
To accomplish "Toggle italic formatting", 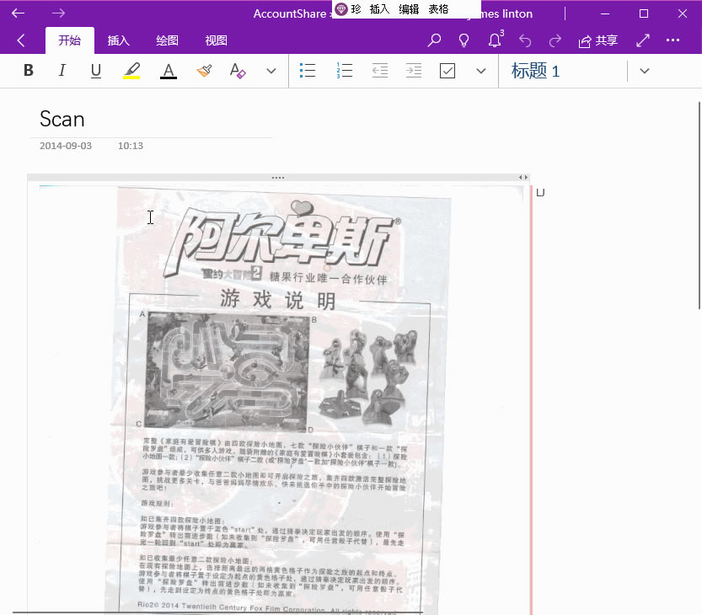I will (x=62, y=71).
